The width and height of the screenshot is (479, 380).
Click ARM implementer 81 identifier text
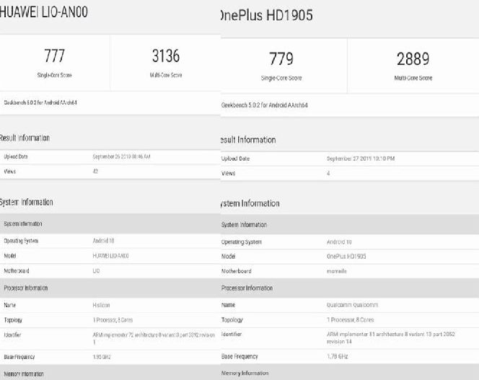[391, 338]
